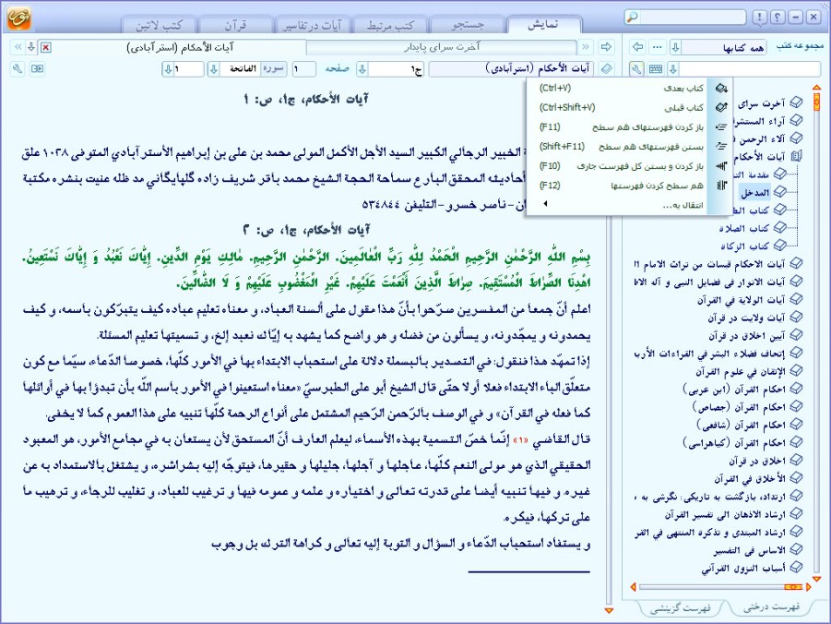Viewport: 831px width, 624px height.
Task: Switch to the قرآن tab
Action: tap(235, 25)
